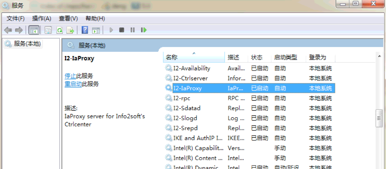Click the Back arrow in toolbar

[8, 30]
